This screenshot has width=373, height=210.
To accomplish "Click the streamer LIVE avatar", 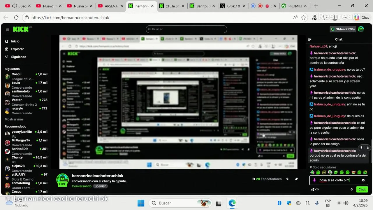I will click(62, 180).
